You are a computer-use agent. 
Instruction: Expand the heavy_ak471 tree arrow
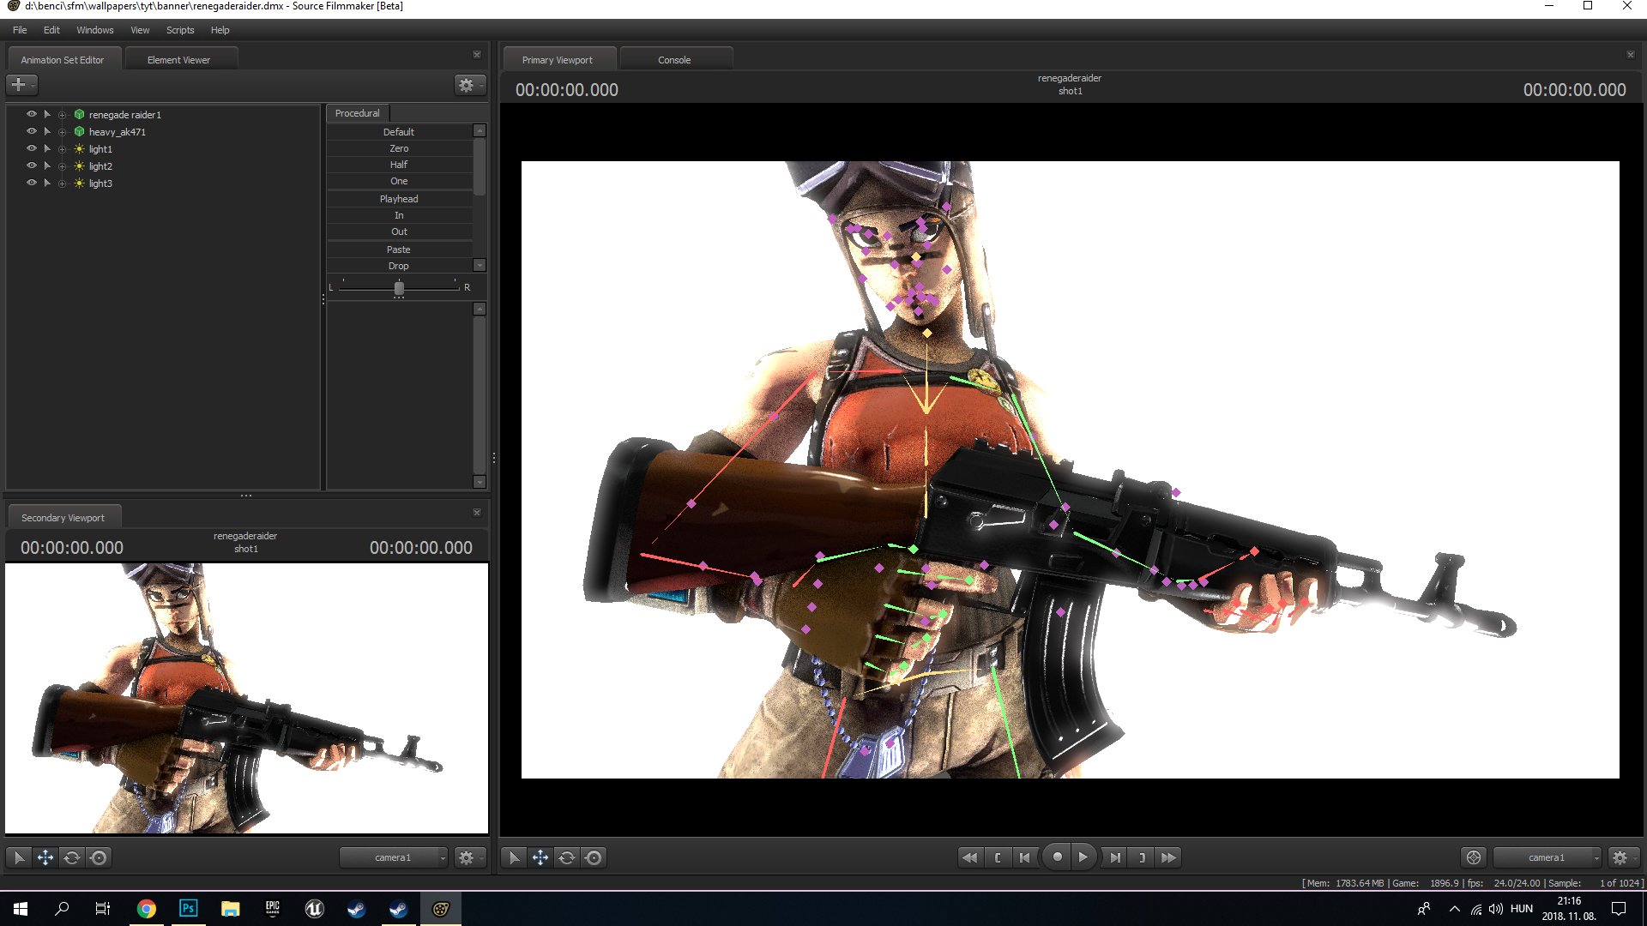click(x=47, y=131)
